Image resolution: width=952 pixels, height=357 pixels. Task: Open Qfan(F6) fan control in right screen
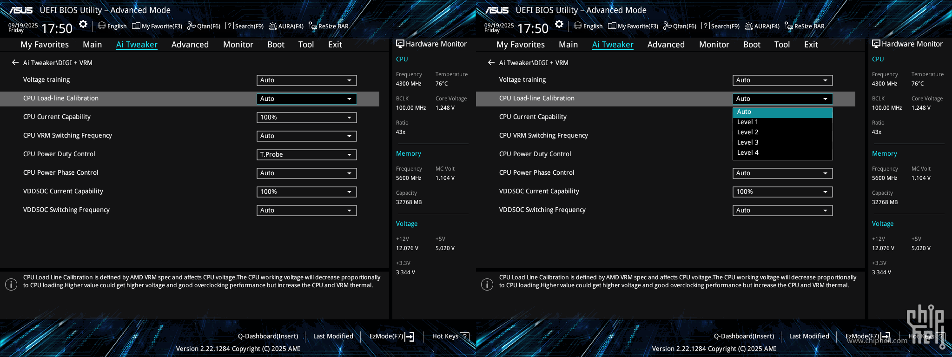coord(680,26)
